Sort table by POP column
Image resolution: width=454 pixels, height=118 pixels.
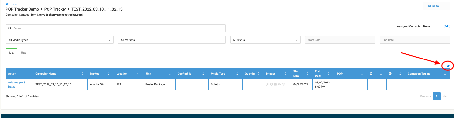(351, 74)
